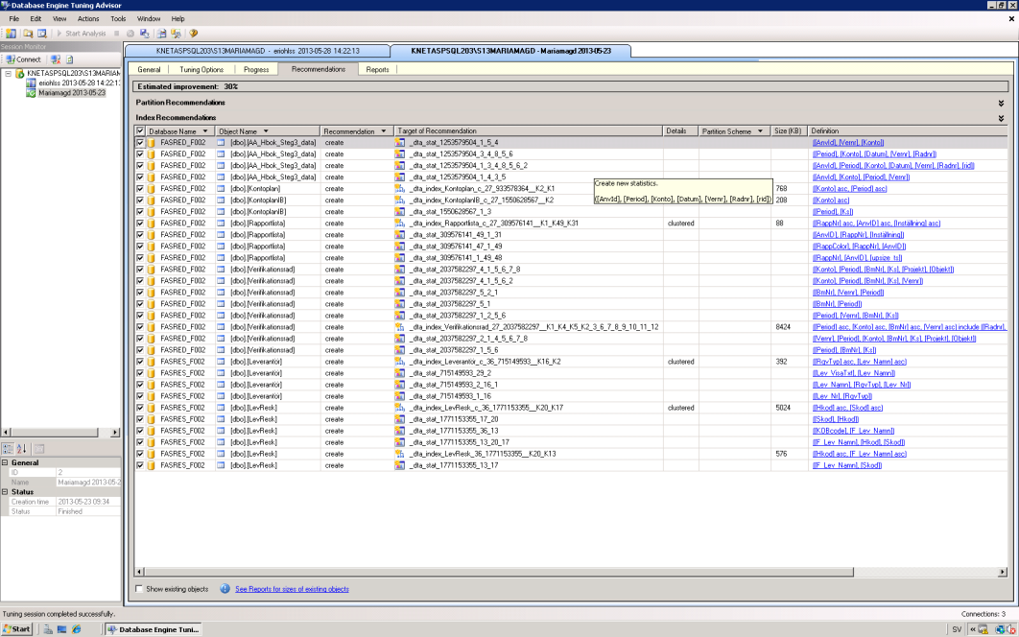Click the Categorized view icon in properties pane
The image size is (1019, 637).
[x=9, y=449]
